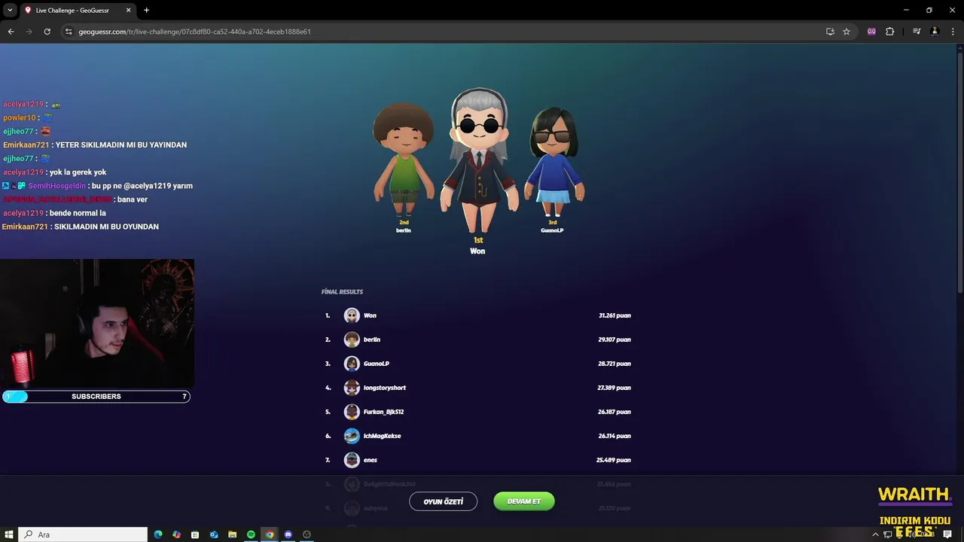The width and height of the screenshot is (964, 542).
Task: Click GuanoLP's avatar in results row 3
Action: [x=352, y=364]
